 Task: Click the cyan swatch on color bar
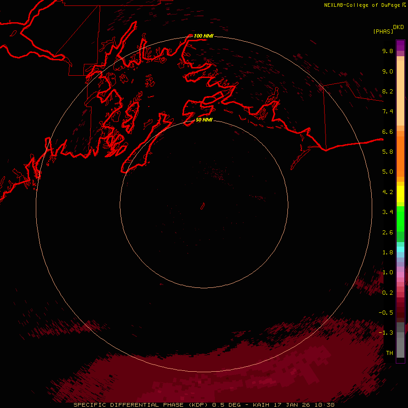pos(400,249)
